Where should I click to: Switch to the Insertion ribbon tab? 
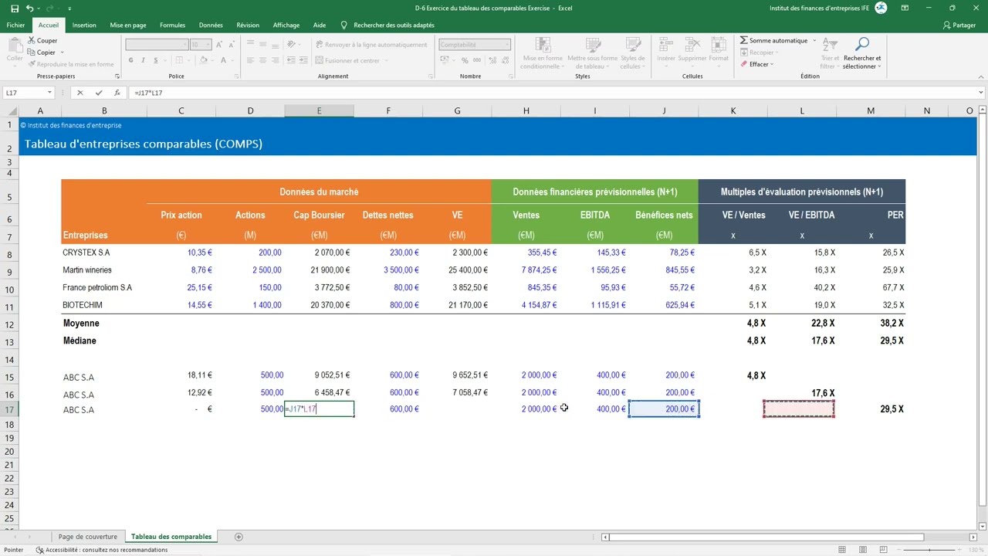coord(84,25)
